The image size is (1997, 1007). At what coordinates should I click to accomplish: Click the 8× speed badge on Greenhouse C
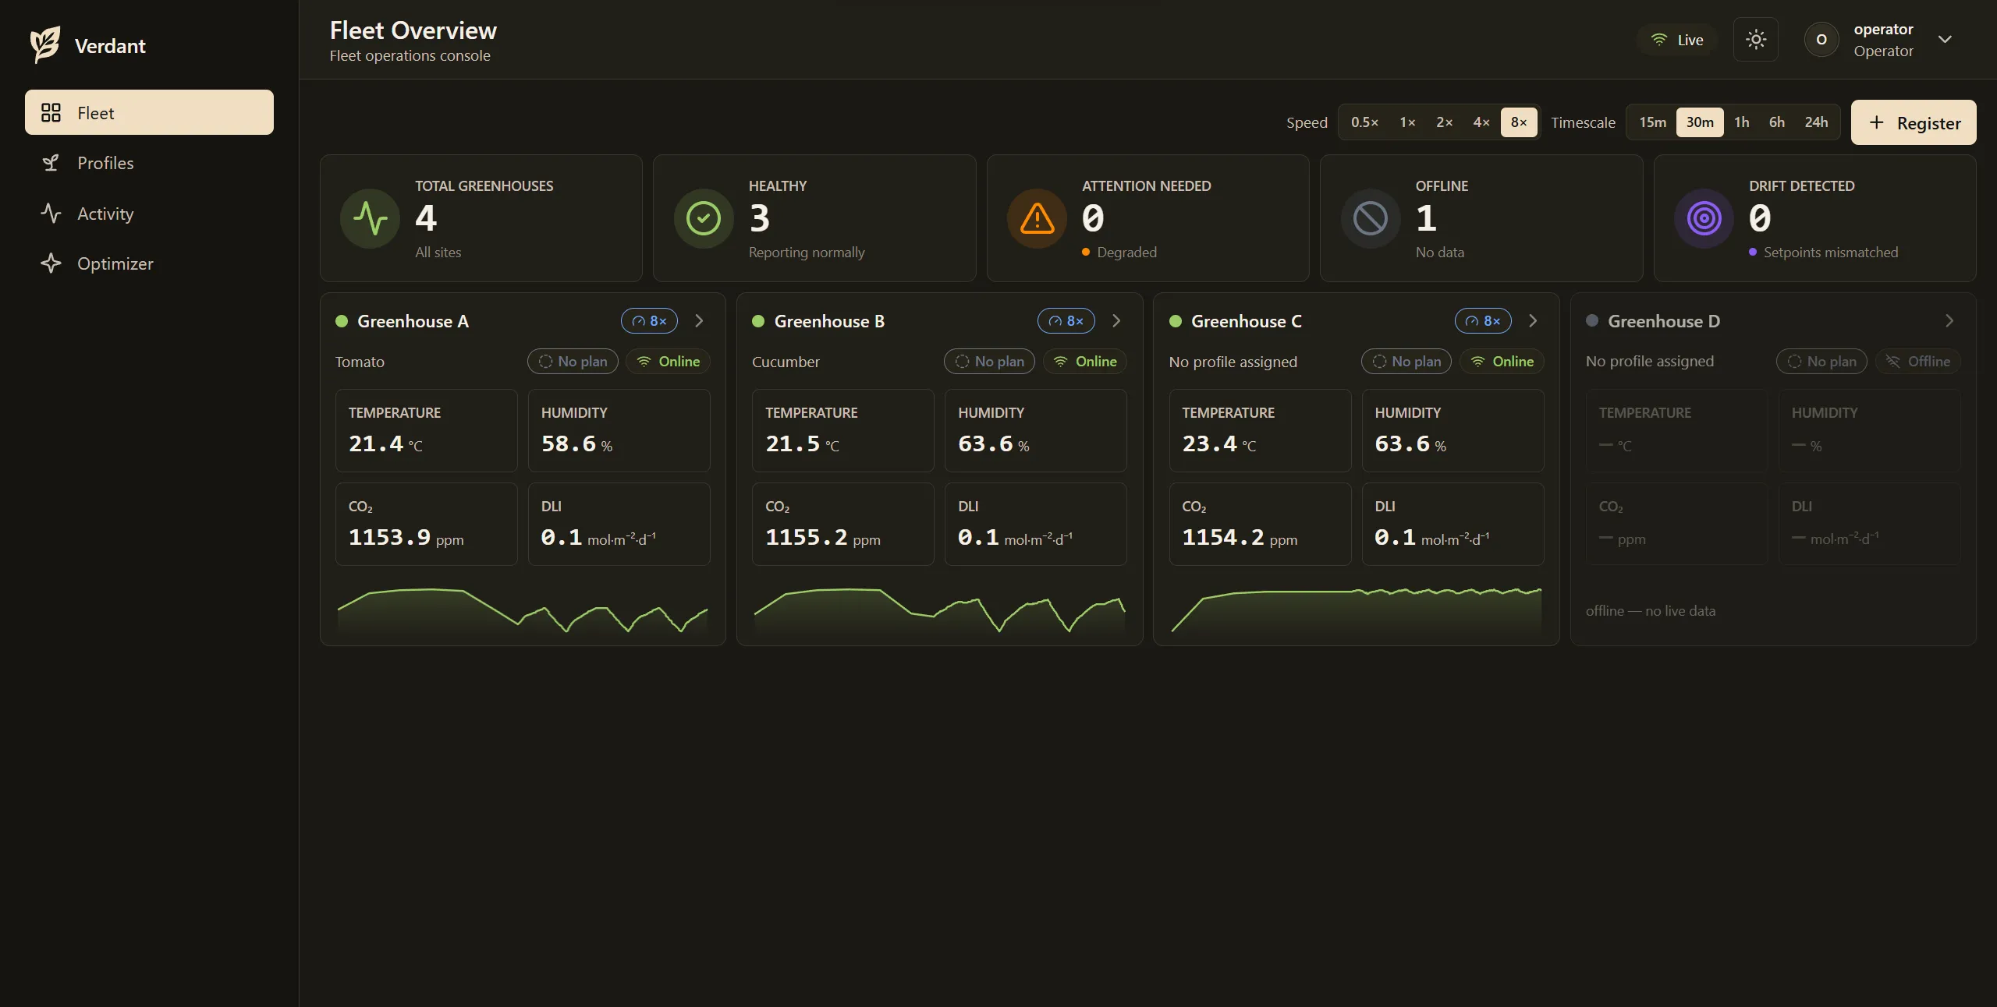click(x=1483, y=321)
